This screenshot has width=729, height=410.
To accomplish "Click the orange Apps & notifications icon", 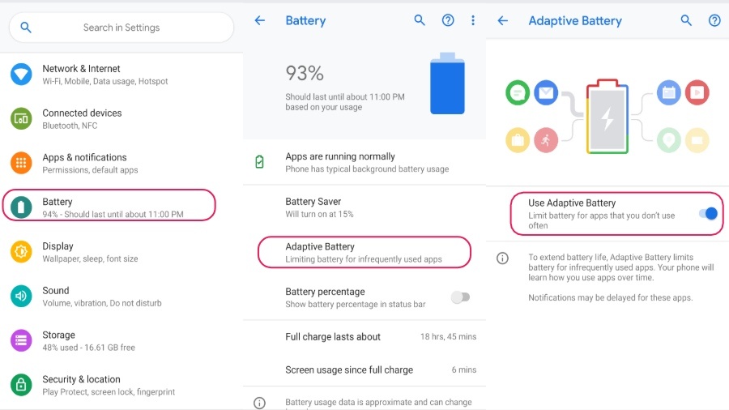I will 21,163.
